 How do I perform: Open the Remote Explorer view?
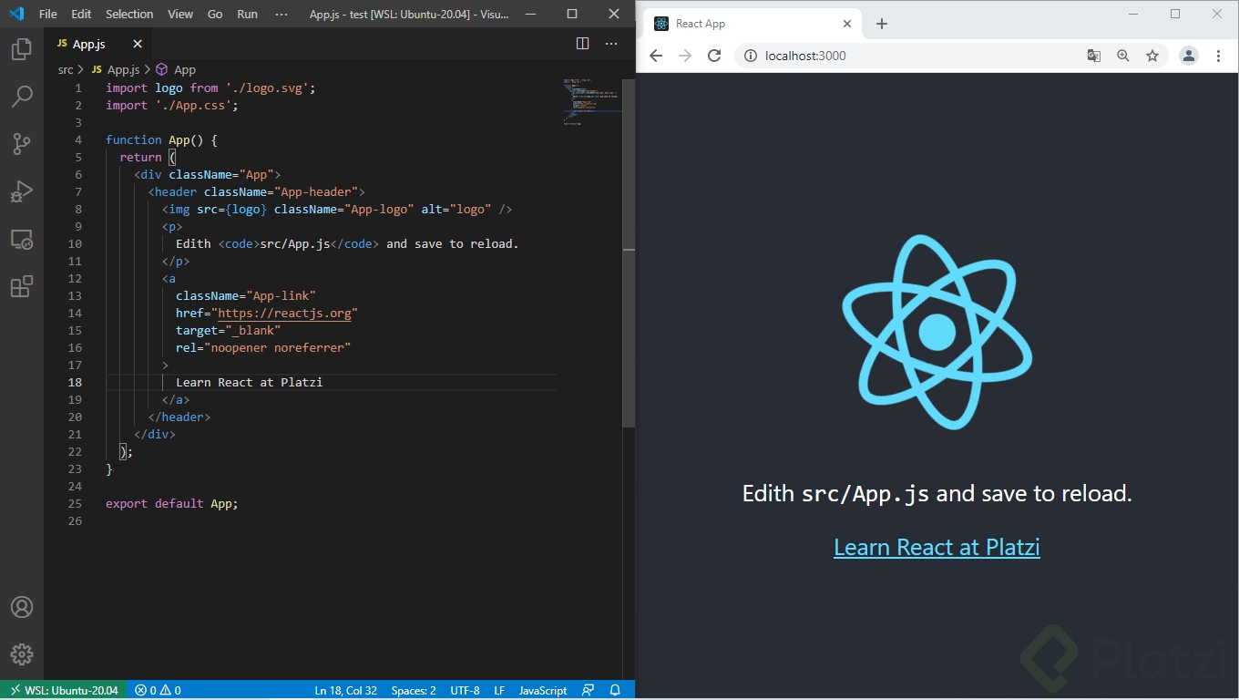21,239
